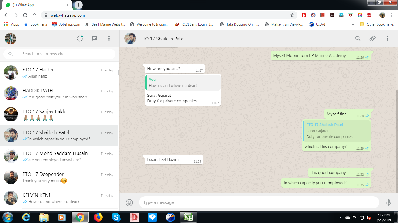The width and height of the screenshot is (398, 223).
Task: Open the Chrome profile avatar
Action: [x=382, y=15]
